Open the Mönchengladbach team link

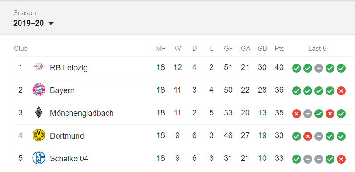[x=82, y=113]
